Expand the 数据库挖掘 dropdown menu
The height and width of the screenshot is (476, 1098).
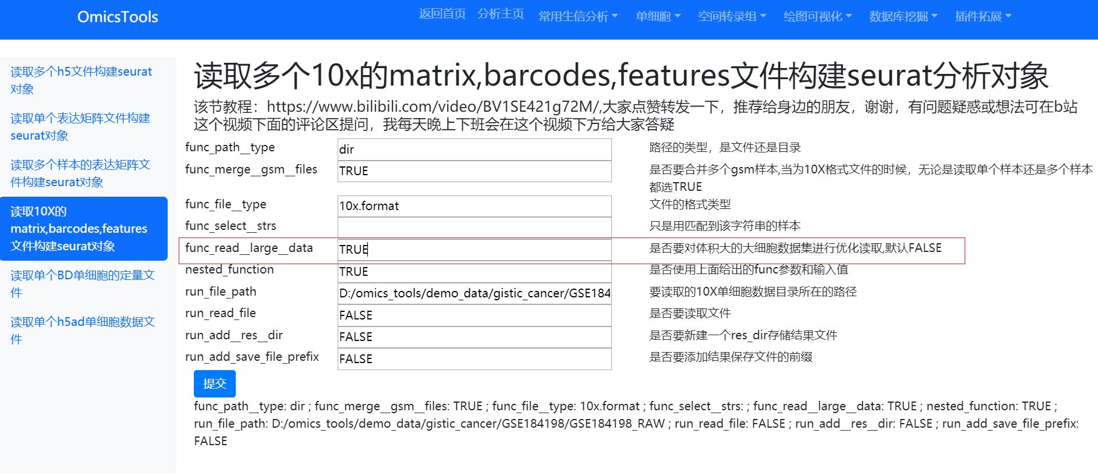pyautogui.click(x=903, y=16)
